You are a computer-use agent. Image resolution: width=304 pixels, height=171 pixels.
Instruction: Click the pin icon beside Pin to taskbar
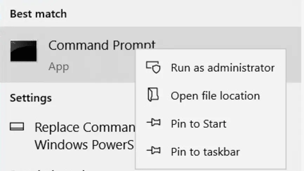coord(153,151)
